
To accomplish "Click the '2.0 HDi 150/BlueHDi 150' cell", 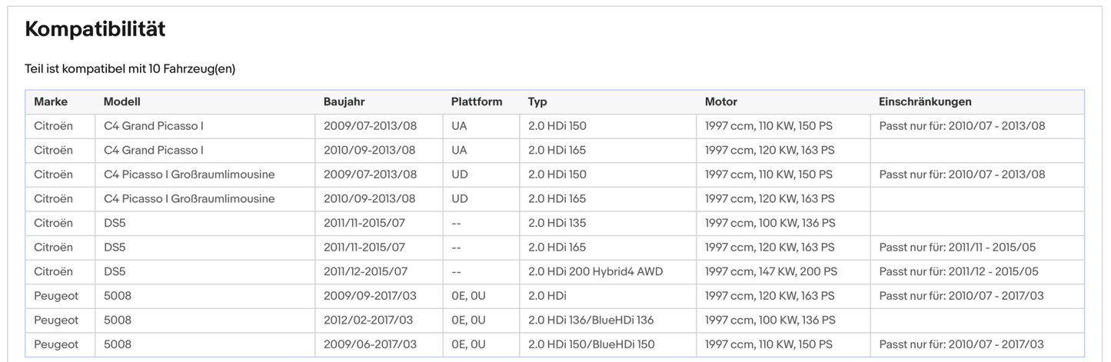I will (591, 344).
